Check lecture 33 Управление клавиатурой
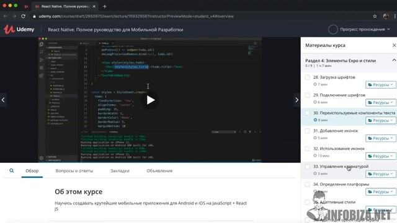Screen dimensions: 397x223 tap(307, 167)
